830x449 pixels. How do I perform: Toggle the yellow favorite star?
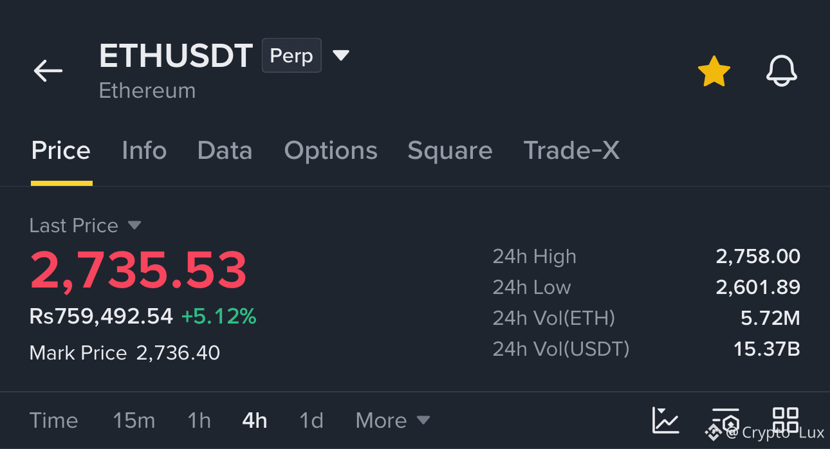714,71
